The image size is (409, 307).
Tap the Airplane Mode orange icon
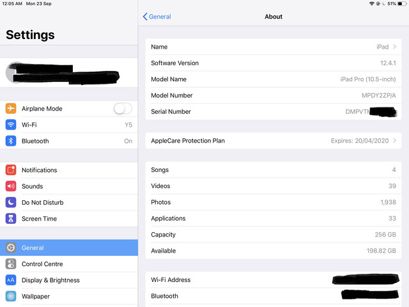click(x=11, y=108)
